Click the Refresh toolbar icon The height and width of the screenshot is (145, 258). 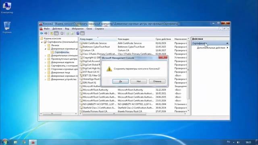point(68,33)
